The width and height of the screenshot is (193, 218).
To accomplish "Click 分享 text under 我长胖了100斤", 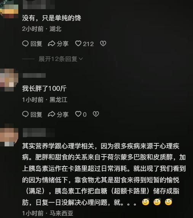I will click(63, 114).
